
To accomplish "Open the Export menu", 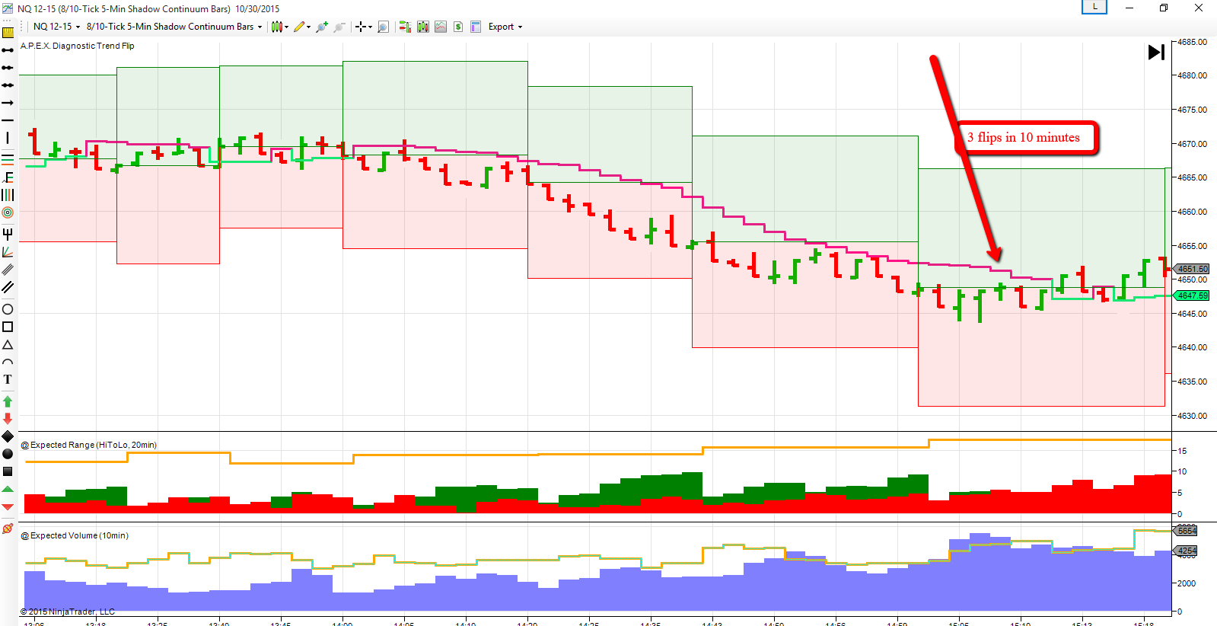I will [505, 27].
